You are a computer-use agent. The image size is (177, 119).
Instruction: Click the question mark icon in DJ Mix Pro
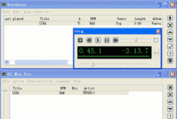170,116
